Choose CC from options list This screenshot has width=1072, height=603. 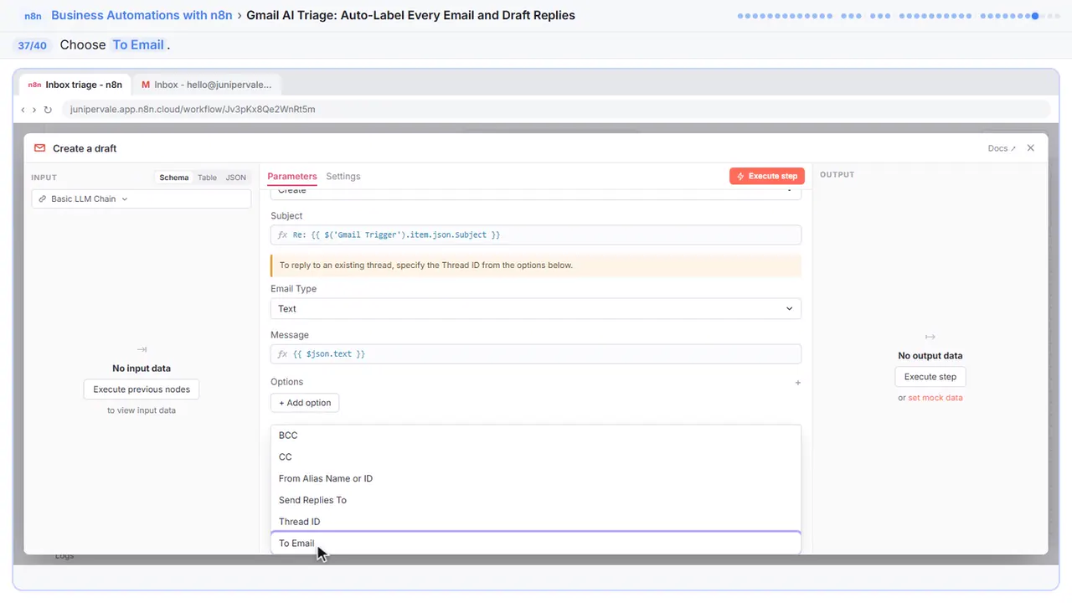(536, 457)
